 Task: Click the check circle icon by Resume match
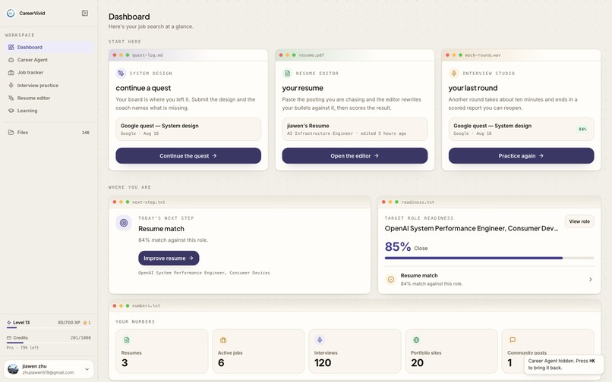tap(391, 280)
